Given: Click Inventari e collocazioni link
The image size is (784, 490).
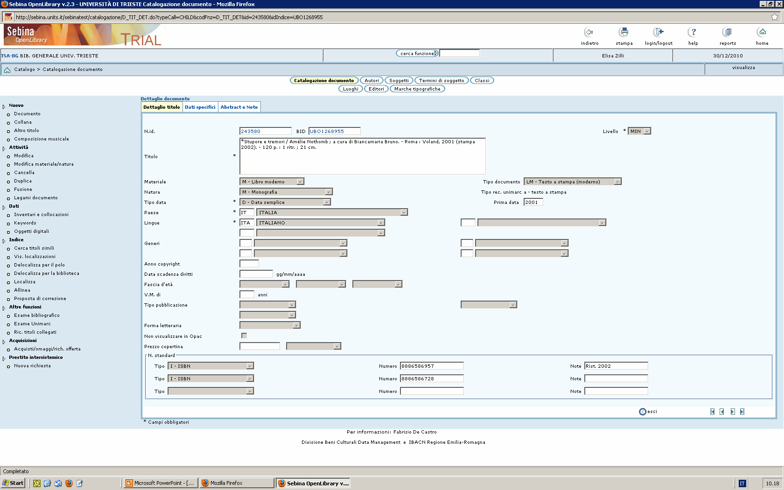Looking at the screenshot, I should pyautogui.click(x=41, y=215).
